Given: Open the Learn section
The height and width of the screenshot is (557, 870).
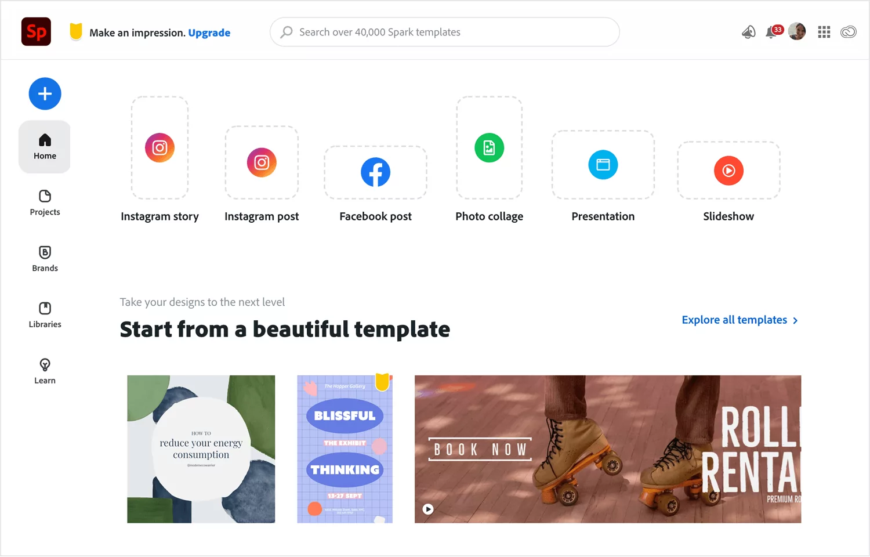Looking at the screenshot, I should click(45, 371).
